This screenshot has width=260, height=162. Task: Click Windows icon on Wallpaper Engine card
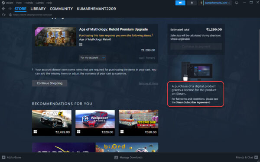(78, 132)
